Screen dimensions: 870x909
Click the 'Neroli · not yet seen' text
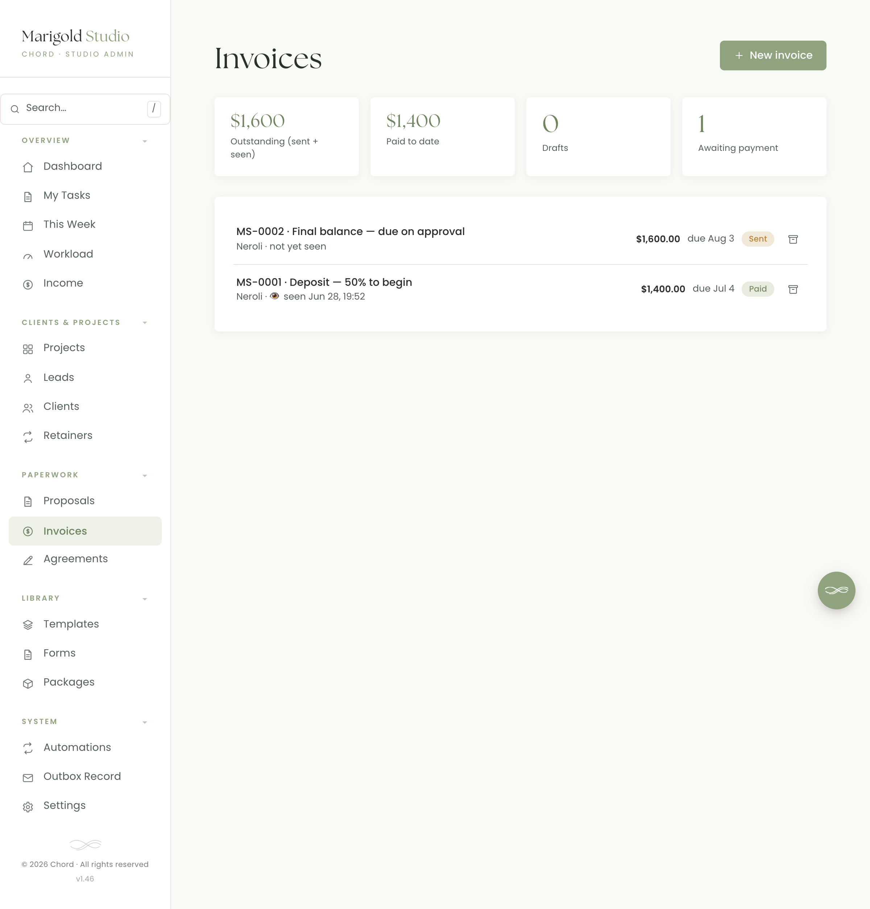point(281,246)
